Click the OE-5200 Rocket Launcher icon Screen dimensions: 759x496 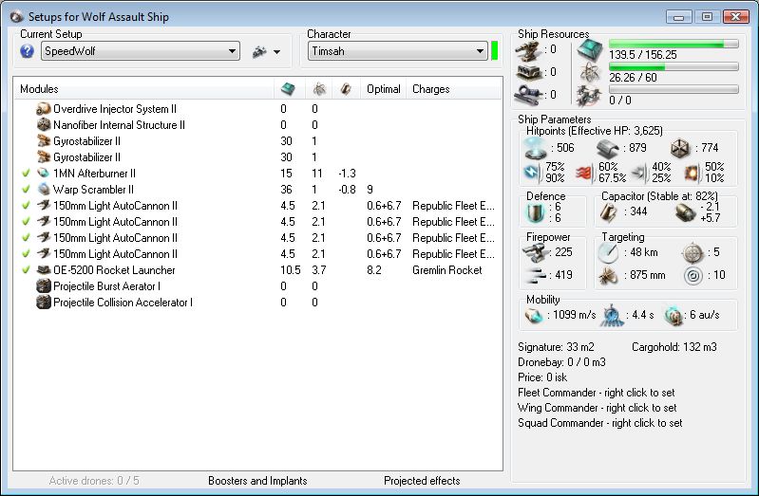pyautogui.click(x=44, y=269)
